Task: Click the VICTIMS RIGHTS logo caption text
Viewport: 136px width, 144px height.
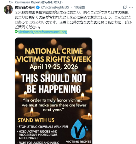Action: point(79,142)
